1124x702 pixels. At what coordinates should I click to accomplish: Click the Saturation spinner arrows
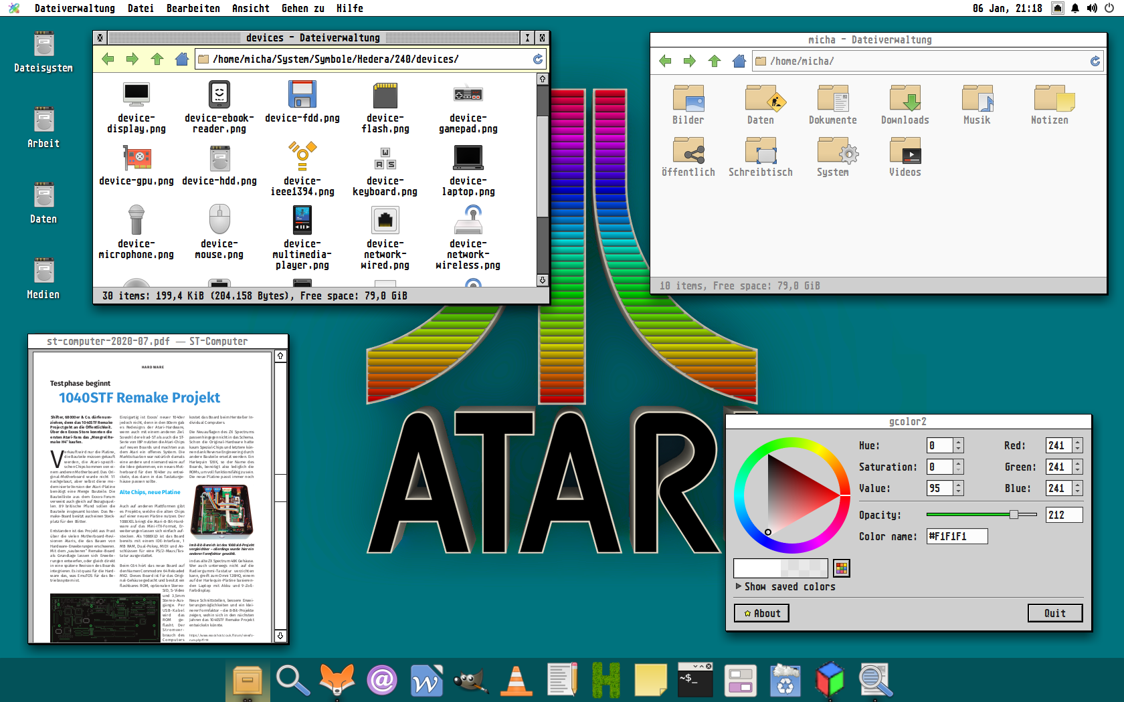[958, 467]
